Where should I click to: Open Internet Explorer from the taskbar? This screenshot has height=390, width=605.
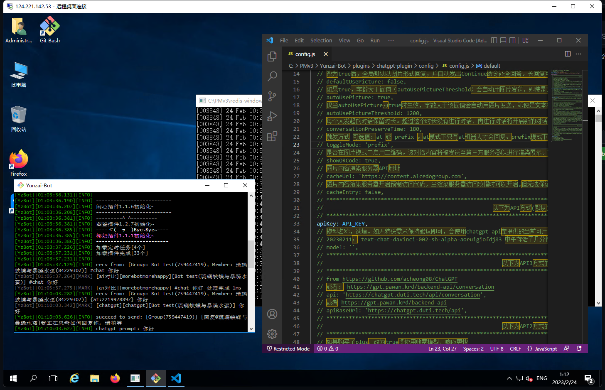click(74, 378)
